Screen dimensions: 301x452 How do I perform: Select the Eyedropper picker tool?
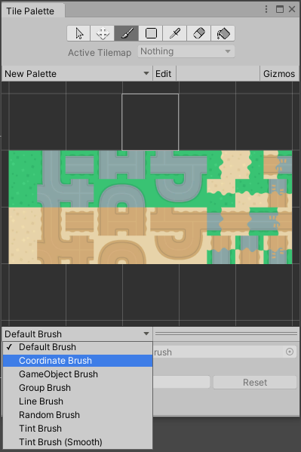click(x=175, y=33)
